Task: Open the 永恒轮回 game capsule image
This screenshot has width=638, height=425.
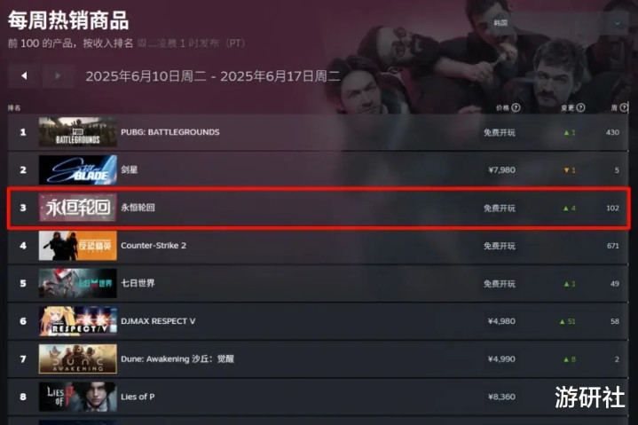Action: [78, 208]
